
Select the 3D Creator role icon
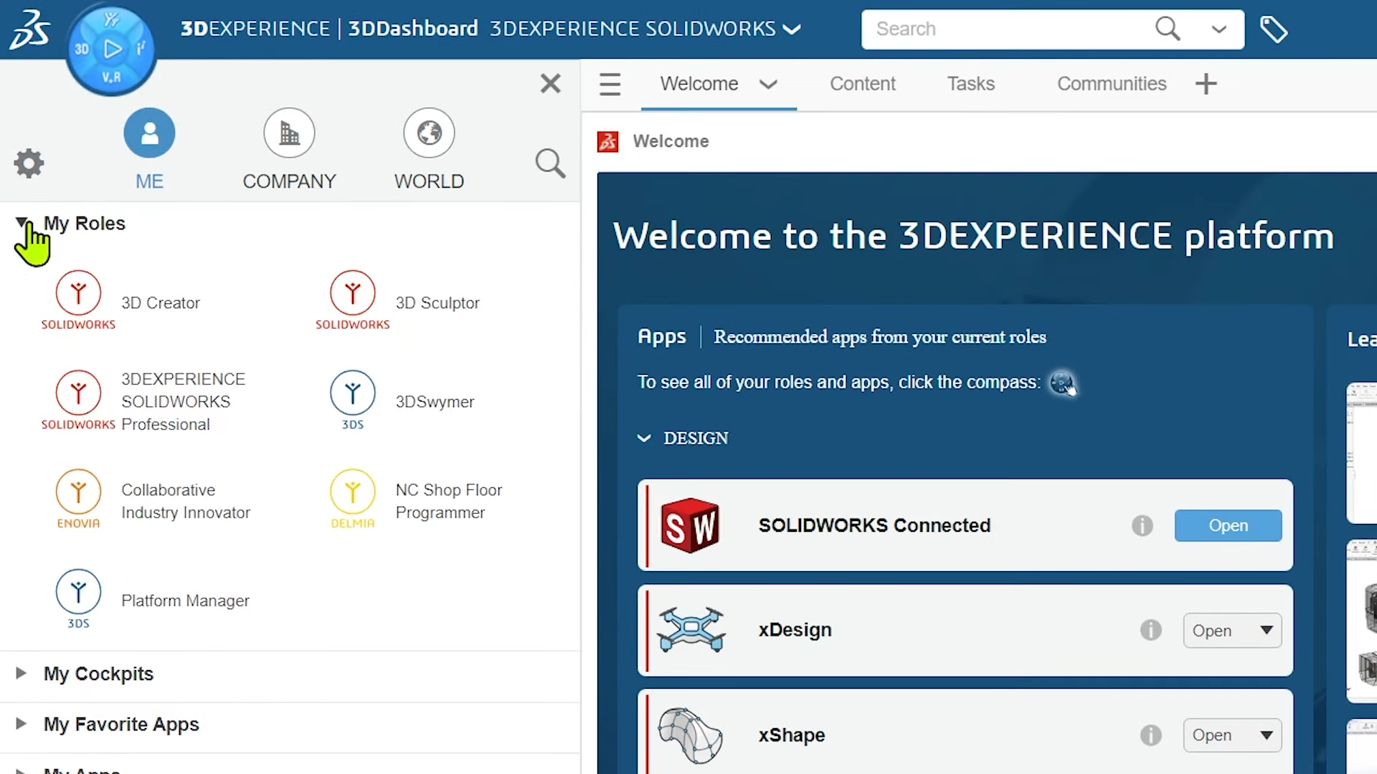78,300
